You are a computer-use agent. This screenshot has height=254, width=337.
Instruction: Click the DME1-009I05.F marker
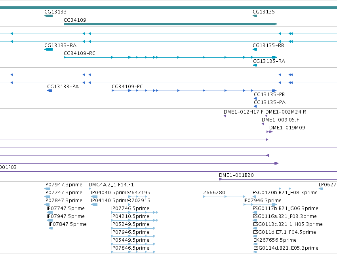coord(263,124)
